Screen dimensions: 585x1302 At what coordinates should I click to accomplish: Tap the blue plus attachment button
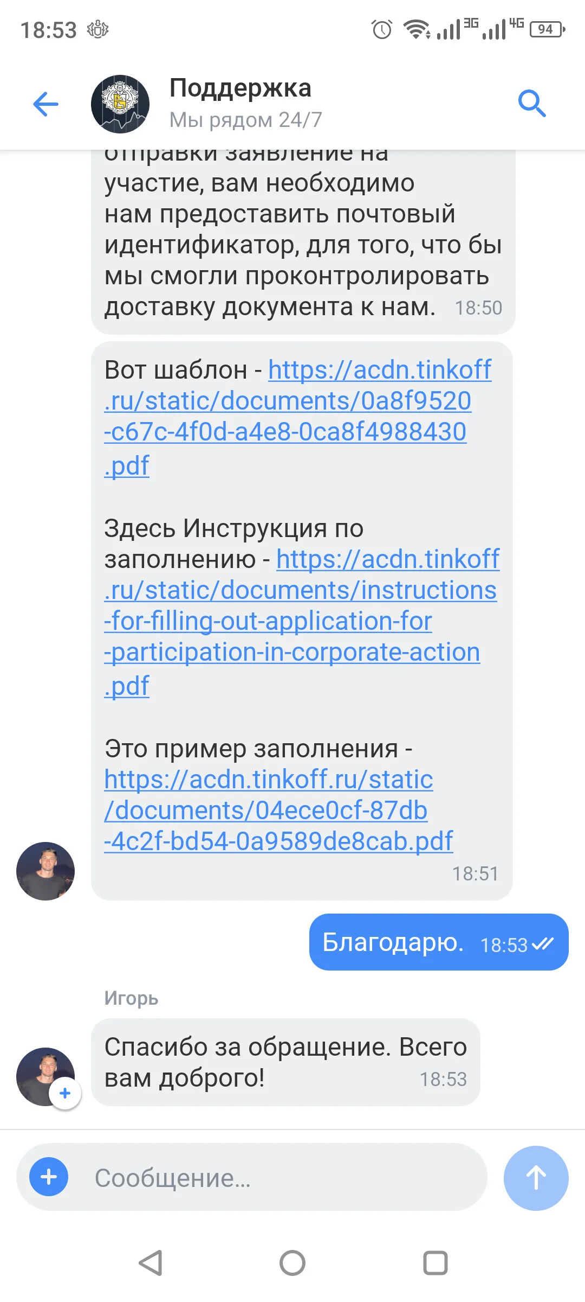coord(49,1177)
